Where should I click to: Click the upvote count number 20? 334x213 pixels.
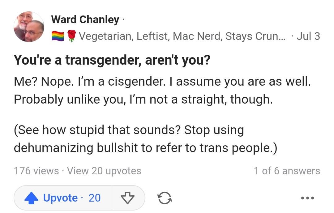95,198
